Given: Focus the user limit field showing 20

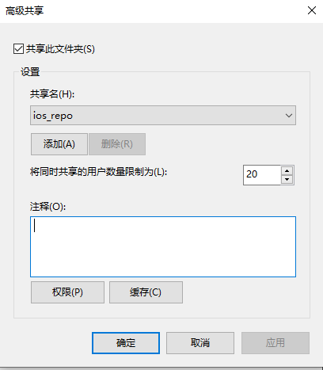Looking at the screenshot, I should click(261, 175).
